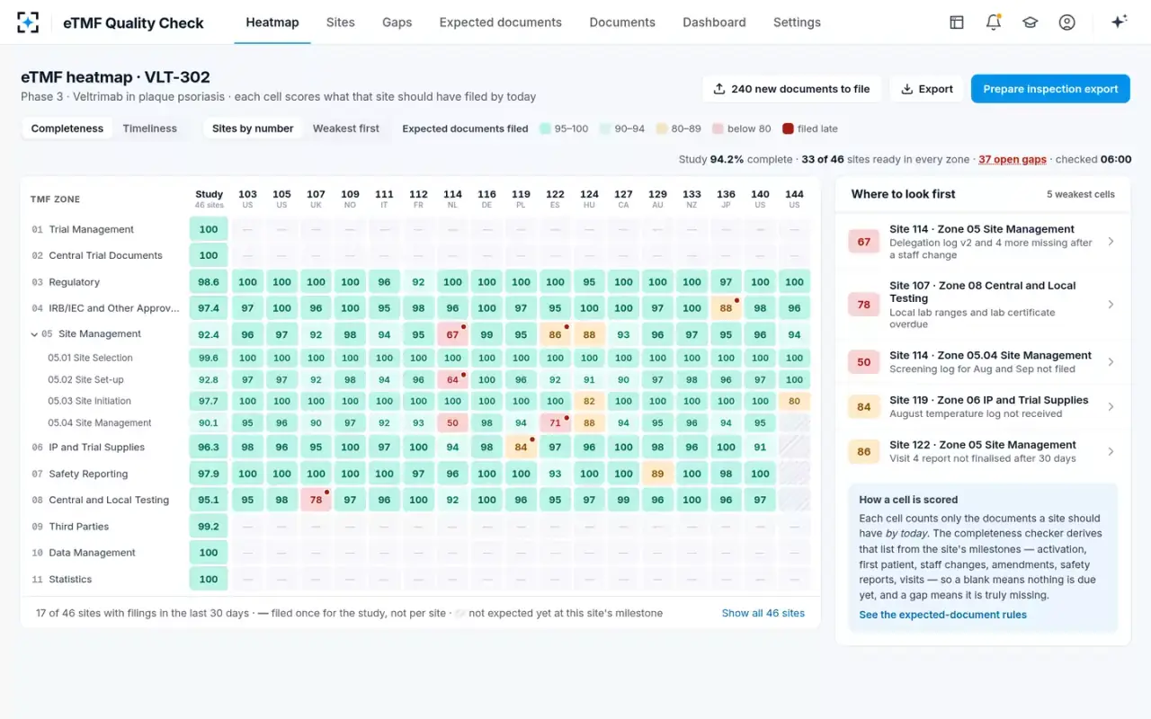Open the user account icon
The height and width of the screenshot is (719, 1151).
click(1067, 22)
